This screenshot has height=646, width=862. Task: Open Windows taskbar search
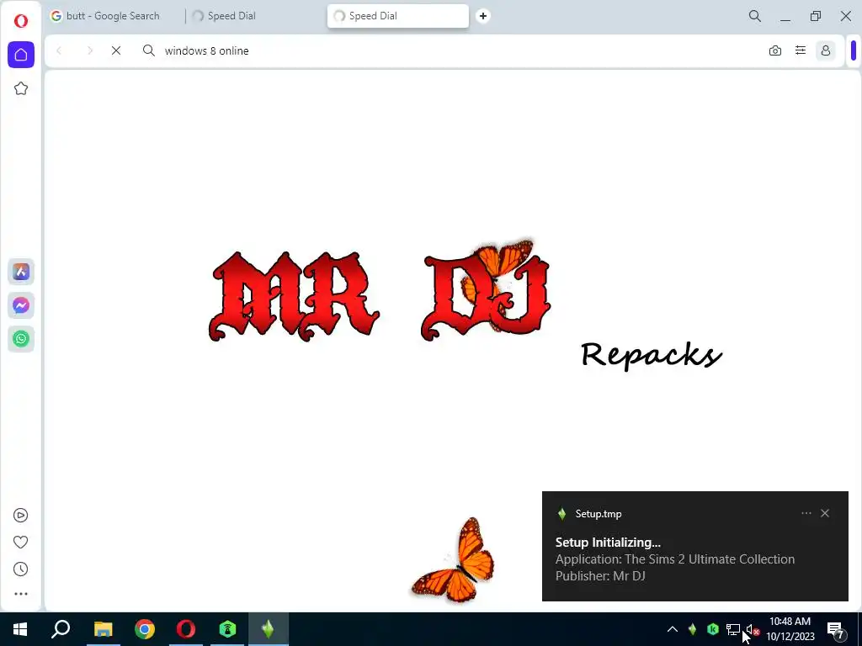(61, 629)
